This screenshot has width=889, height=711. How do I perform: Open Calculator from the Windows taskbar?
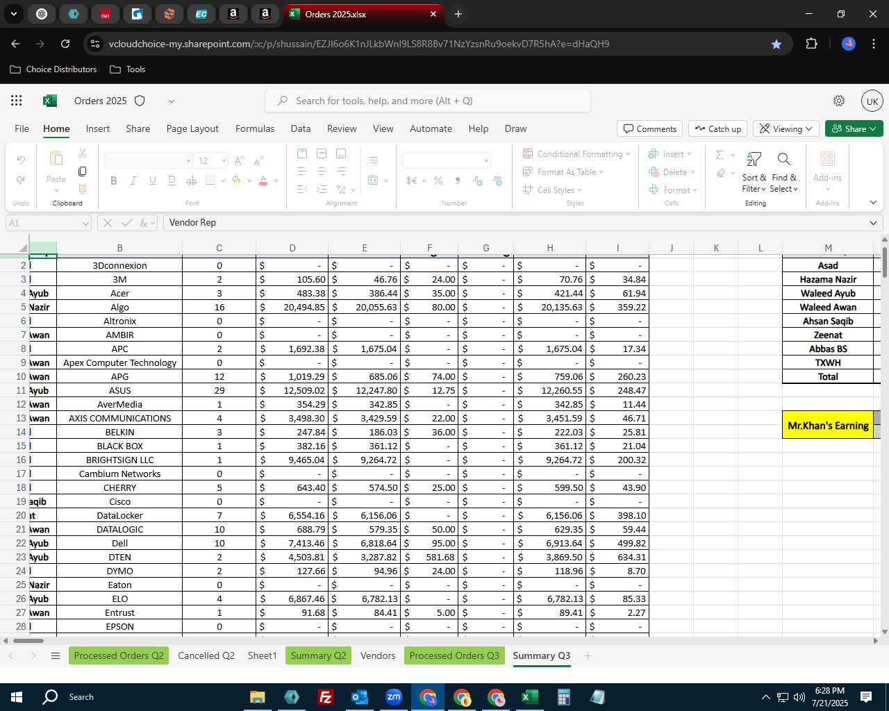[x=563, y=697]
